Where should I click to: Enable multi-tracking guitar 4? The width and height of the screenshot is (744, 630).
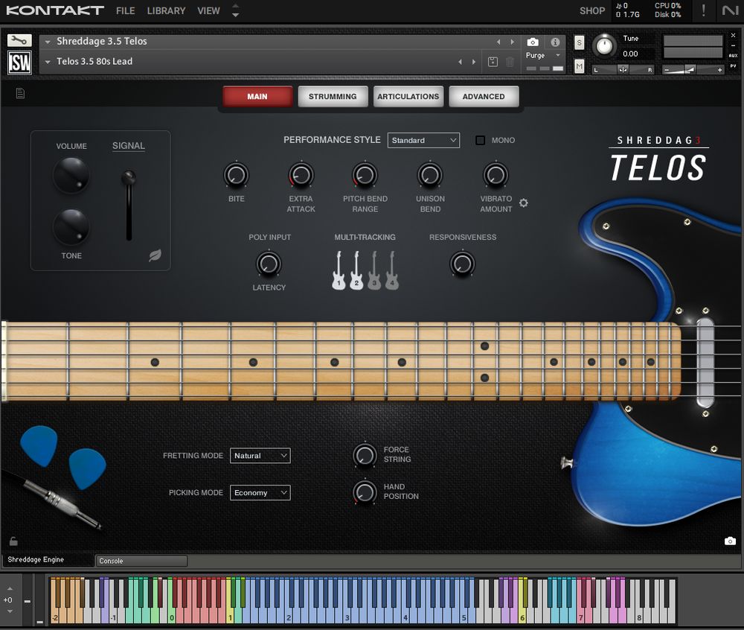[392, 270]
